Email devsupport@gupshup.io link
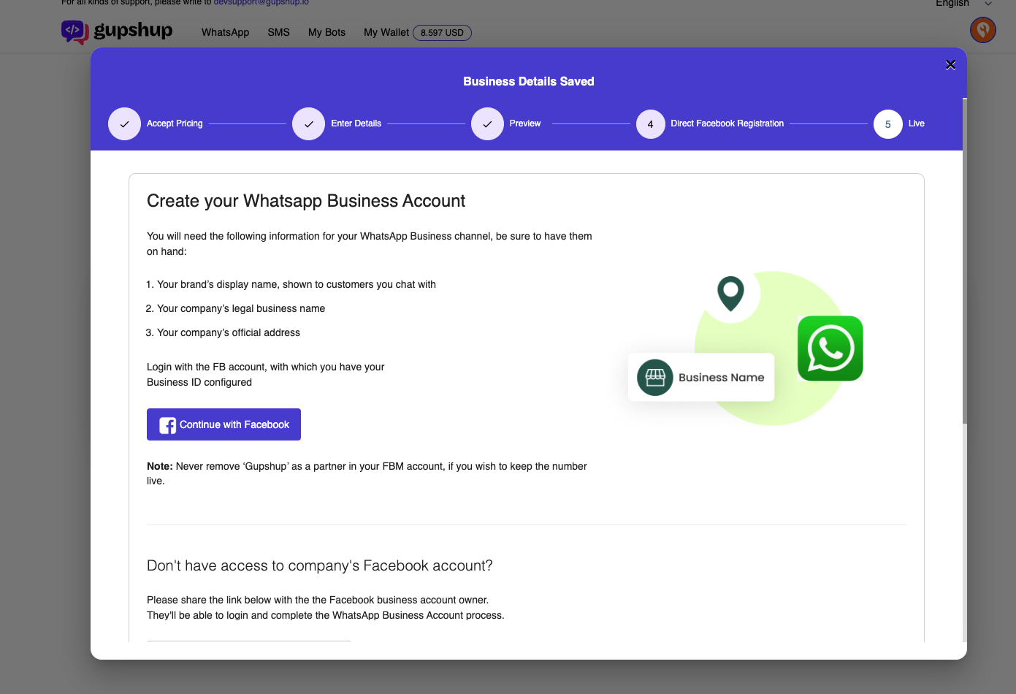This screenshot has height=694, width=1016. click(261, 3)
